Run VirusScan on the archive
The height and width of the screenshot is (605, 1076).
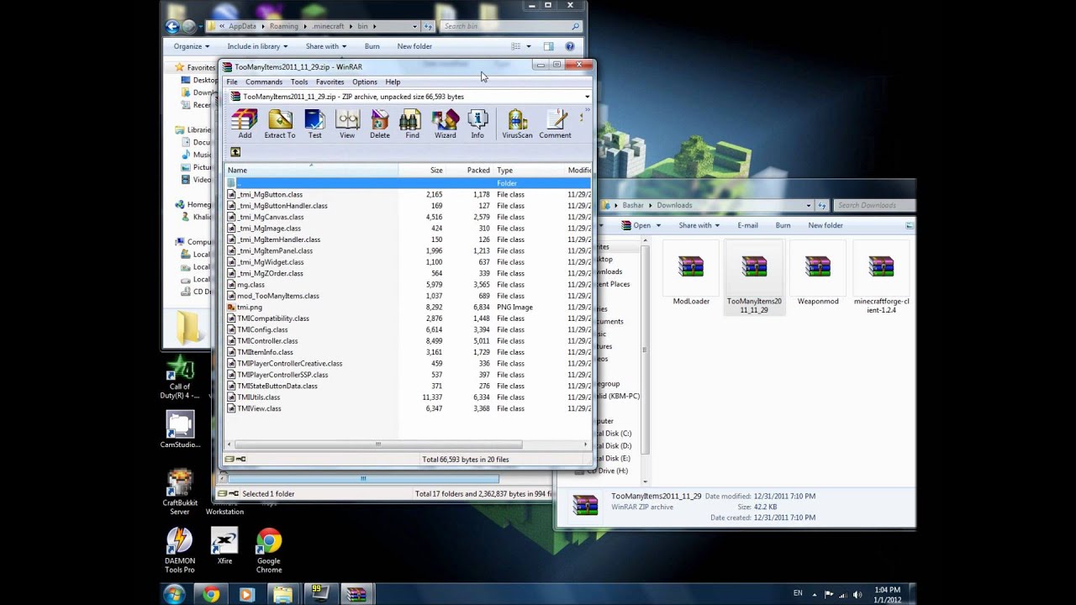point(517,124)
